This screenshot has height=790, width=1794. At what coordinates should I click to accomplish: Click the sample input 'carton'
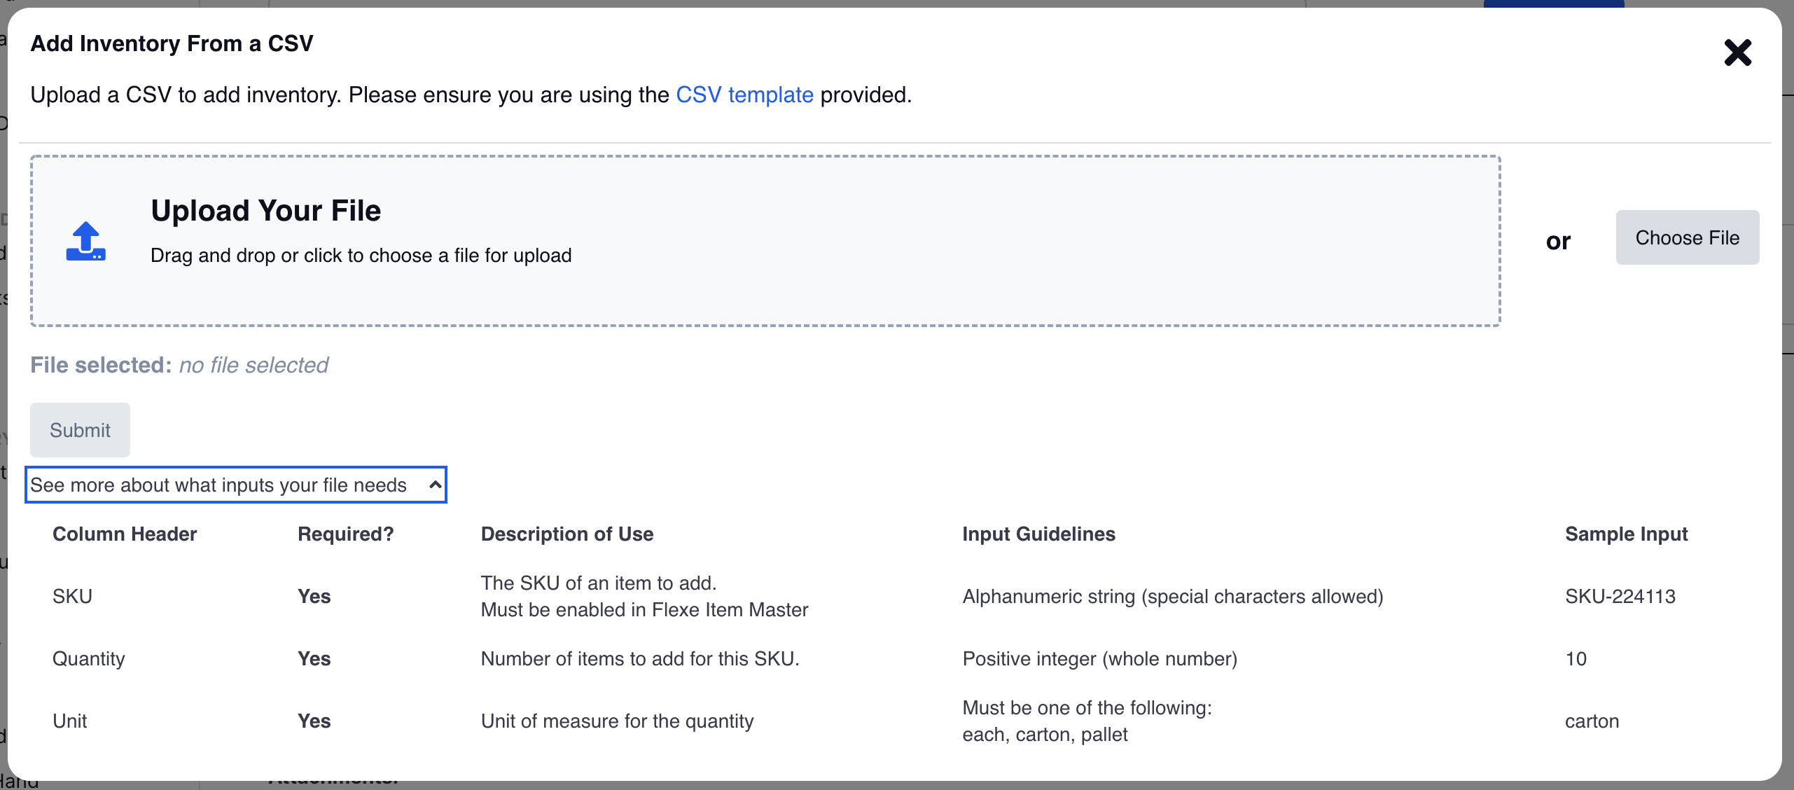click(1592, 721)
